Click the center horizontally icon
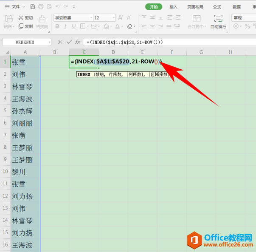Screen dimensions: 256x252 (x=152, y=26)
